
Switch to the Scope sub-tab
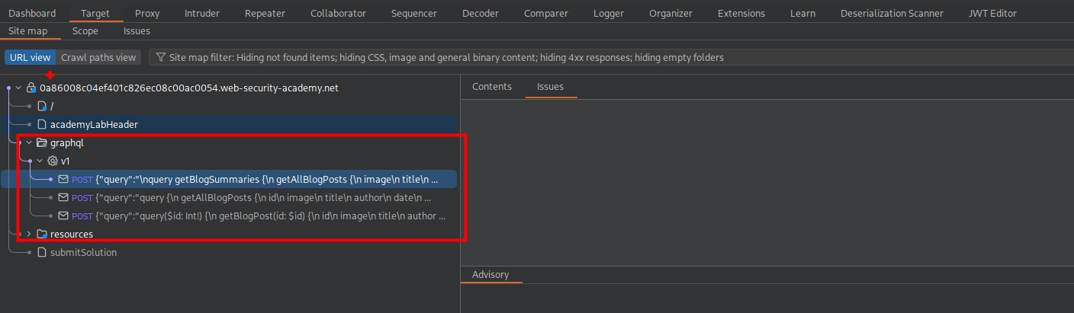pyautogui.click(x=85, y=31)
